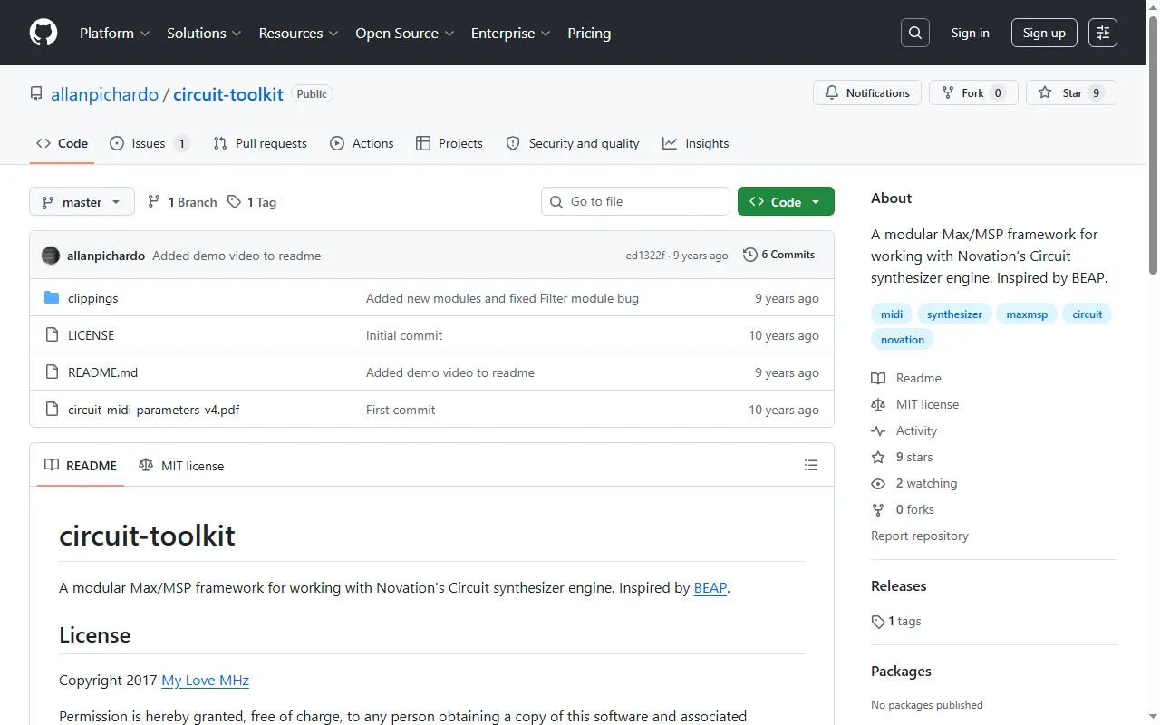Open the circuit-midi-parameters-v4.pdf file
This screenshot has height=725, width=1160.
coord(154,410)
